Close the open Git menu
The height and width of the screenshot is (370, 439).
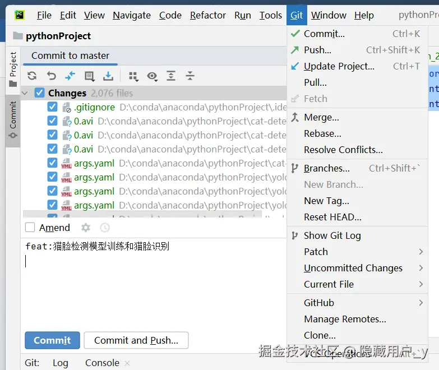coord(297,15)
